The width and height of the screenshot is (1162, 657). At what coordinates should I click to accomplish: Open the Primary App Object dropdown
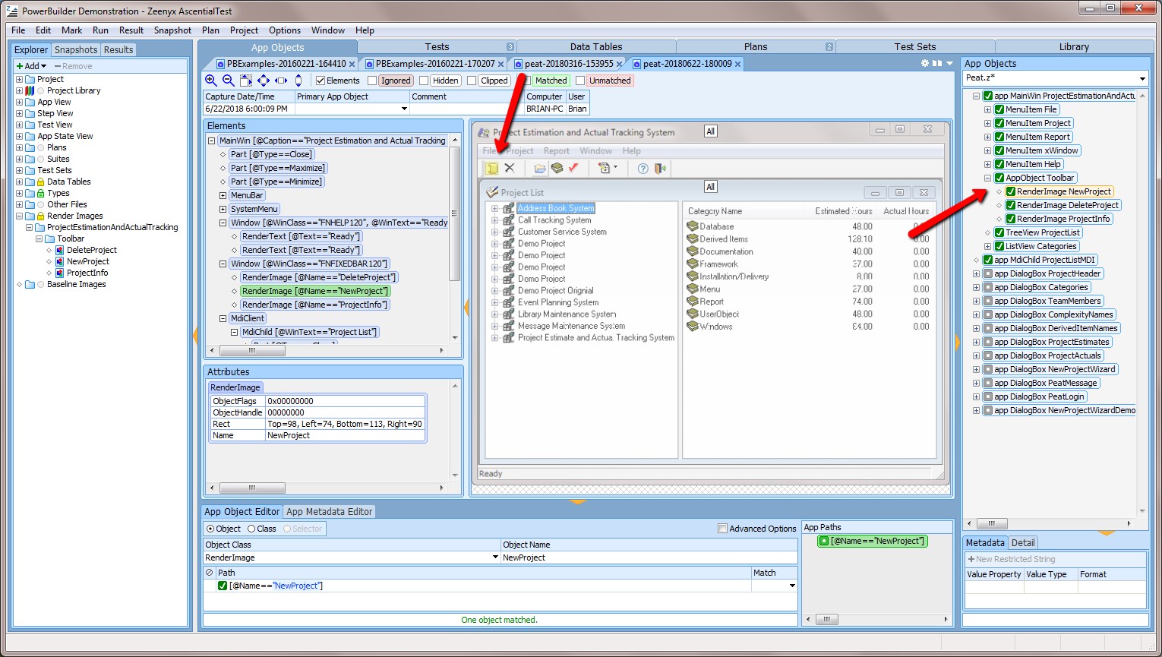pos(404,109)
